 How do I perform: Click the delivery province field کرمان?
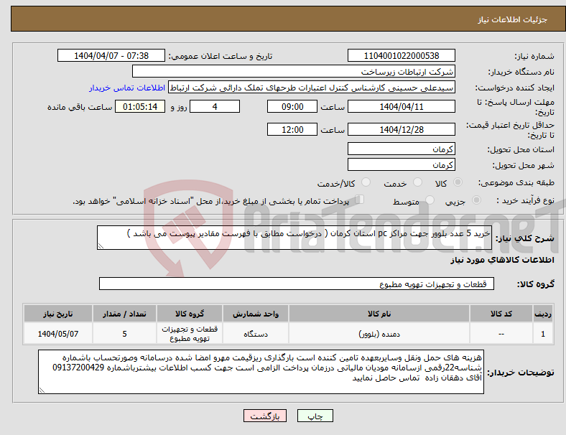pyautogui.click(x=401, y=149)
